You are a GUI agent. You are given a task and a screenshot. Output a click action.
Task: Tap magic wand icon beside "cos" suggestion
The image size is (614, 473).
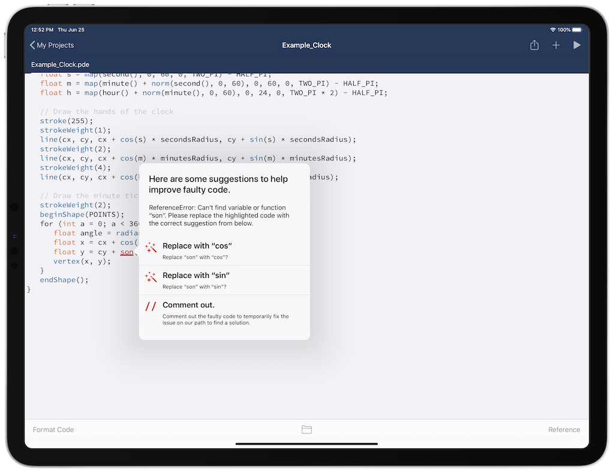coord(151,247)
